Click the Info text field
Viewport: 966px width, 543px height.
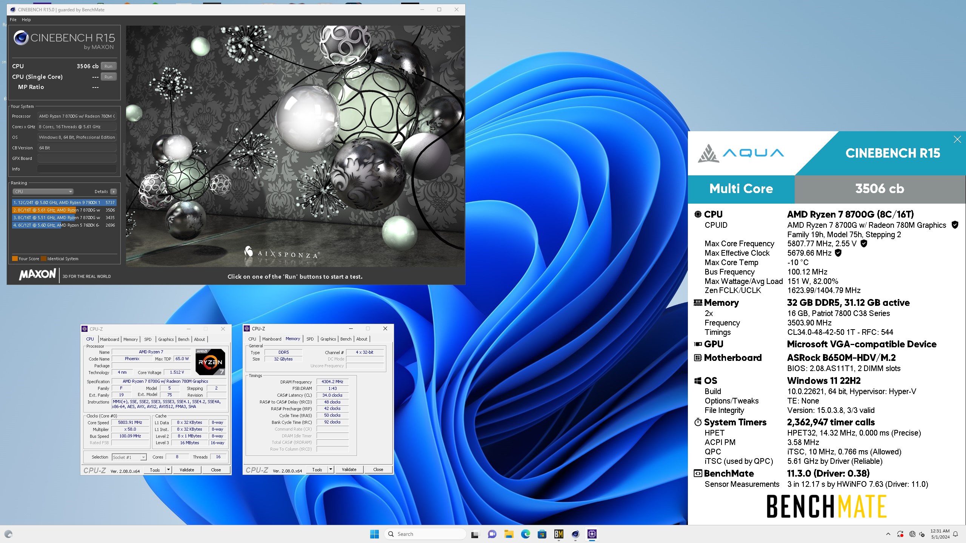77,169
